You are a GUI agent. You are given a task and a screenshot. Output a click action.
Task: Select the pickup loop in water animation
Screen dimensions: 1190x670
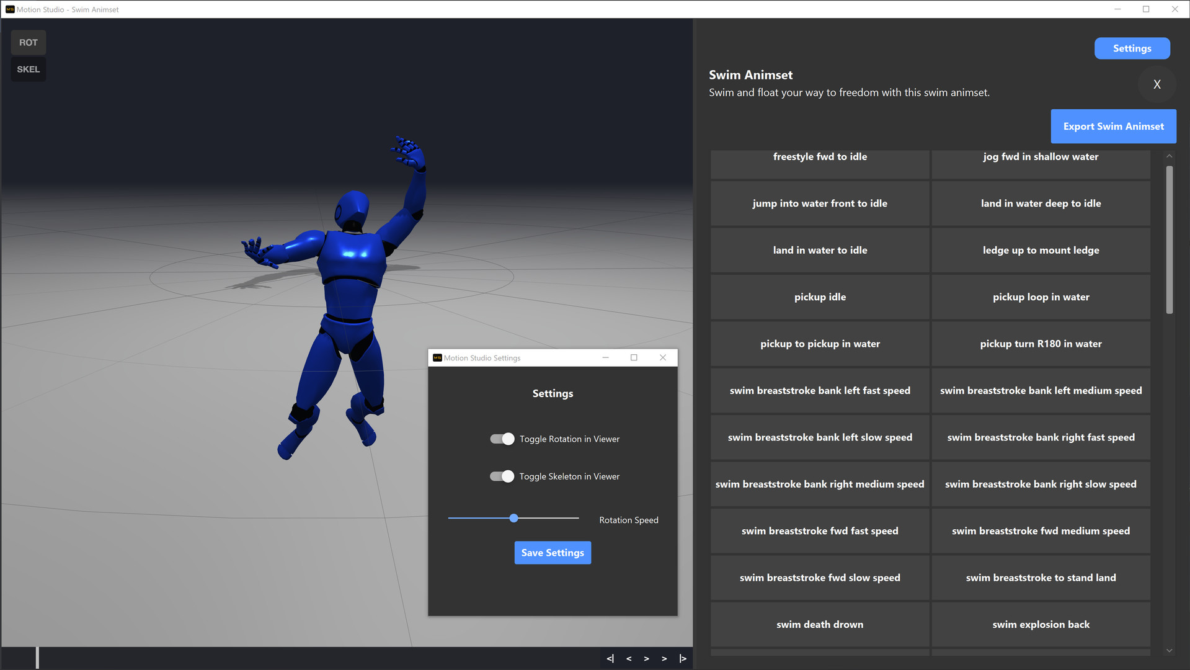1041,297
